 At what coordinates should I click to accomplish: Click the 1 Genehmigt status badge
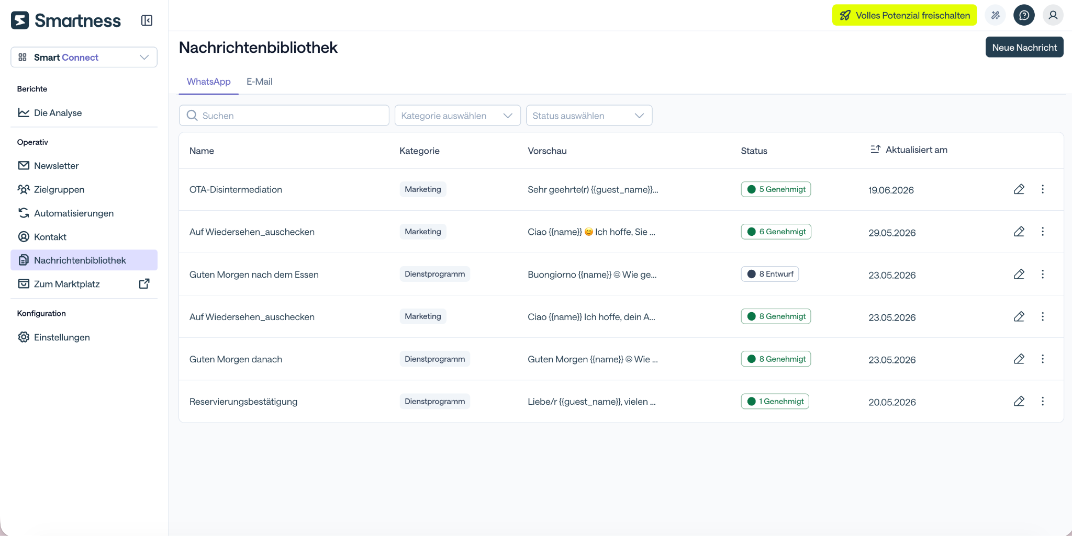[775, 401]
